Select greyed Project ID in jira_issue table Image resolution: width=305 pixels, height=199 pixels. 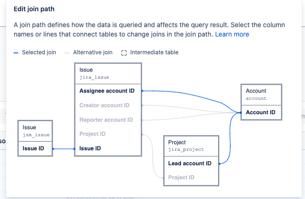[93, 134]
